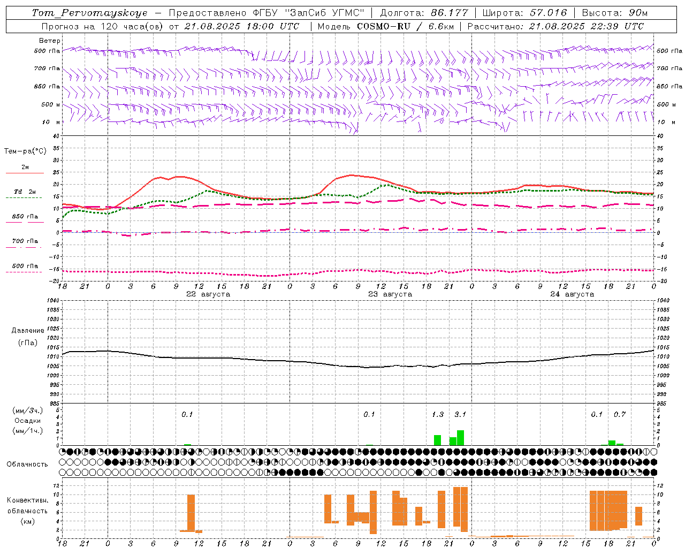Image resolution: width=685 pixels, height=548 pixels.
Task: Click the (км) convective cloud units label
Action: (28, 521)
